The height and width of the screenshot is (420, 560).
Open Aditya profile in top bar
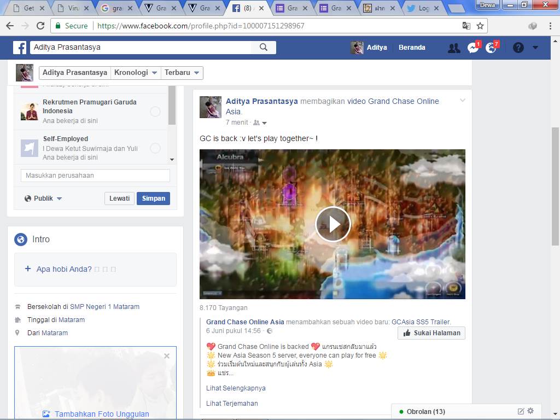click(x=369, y=48)
